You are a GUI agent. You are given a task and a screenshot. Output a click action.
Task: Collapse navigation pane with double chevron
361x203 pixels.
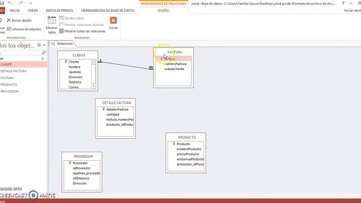pos(45,45)
